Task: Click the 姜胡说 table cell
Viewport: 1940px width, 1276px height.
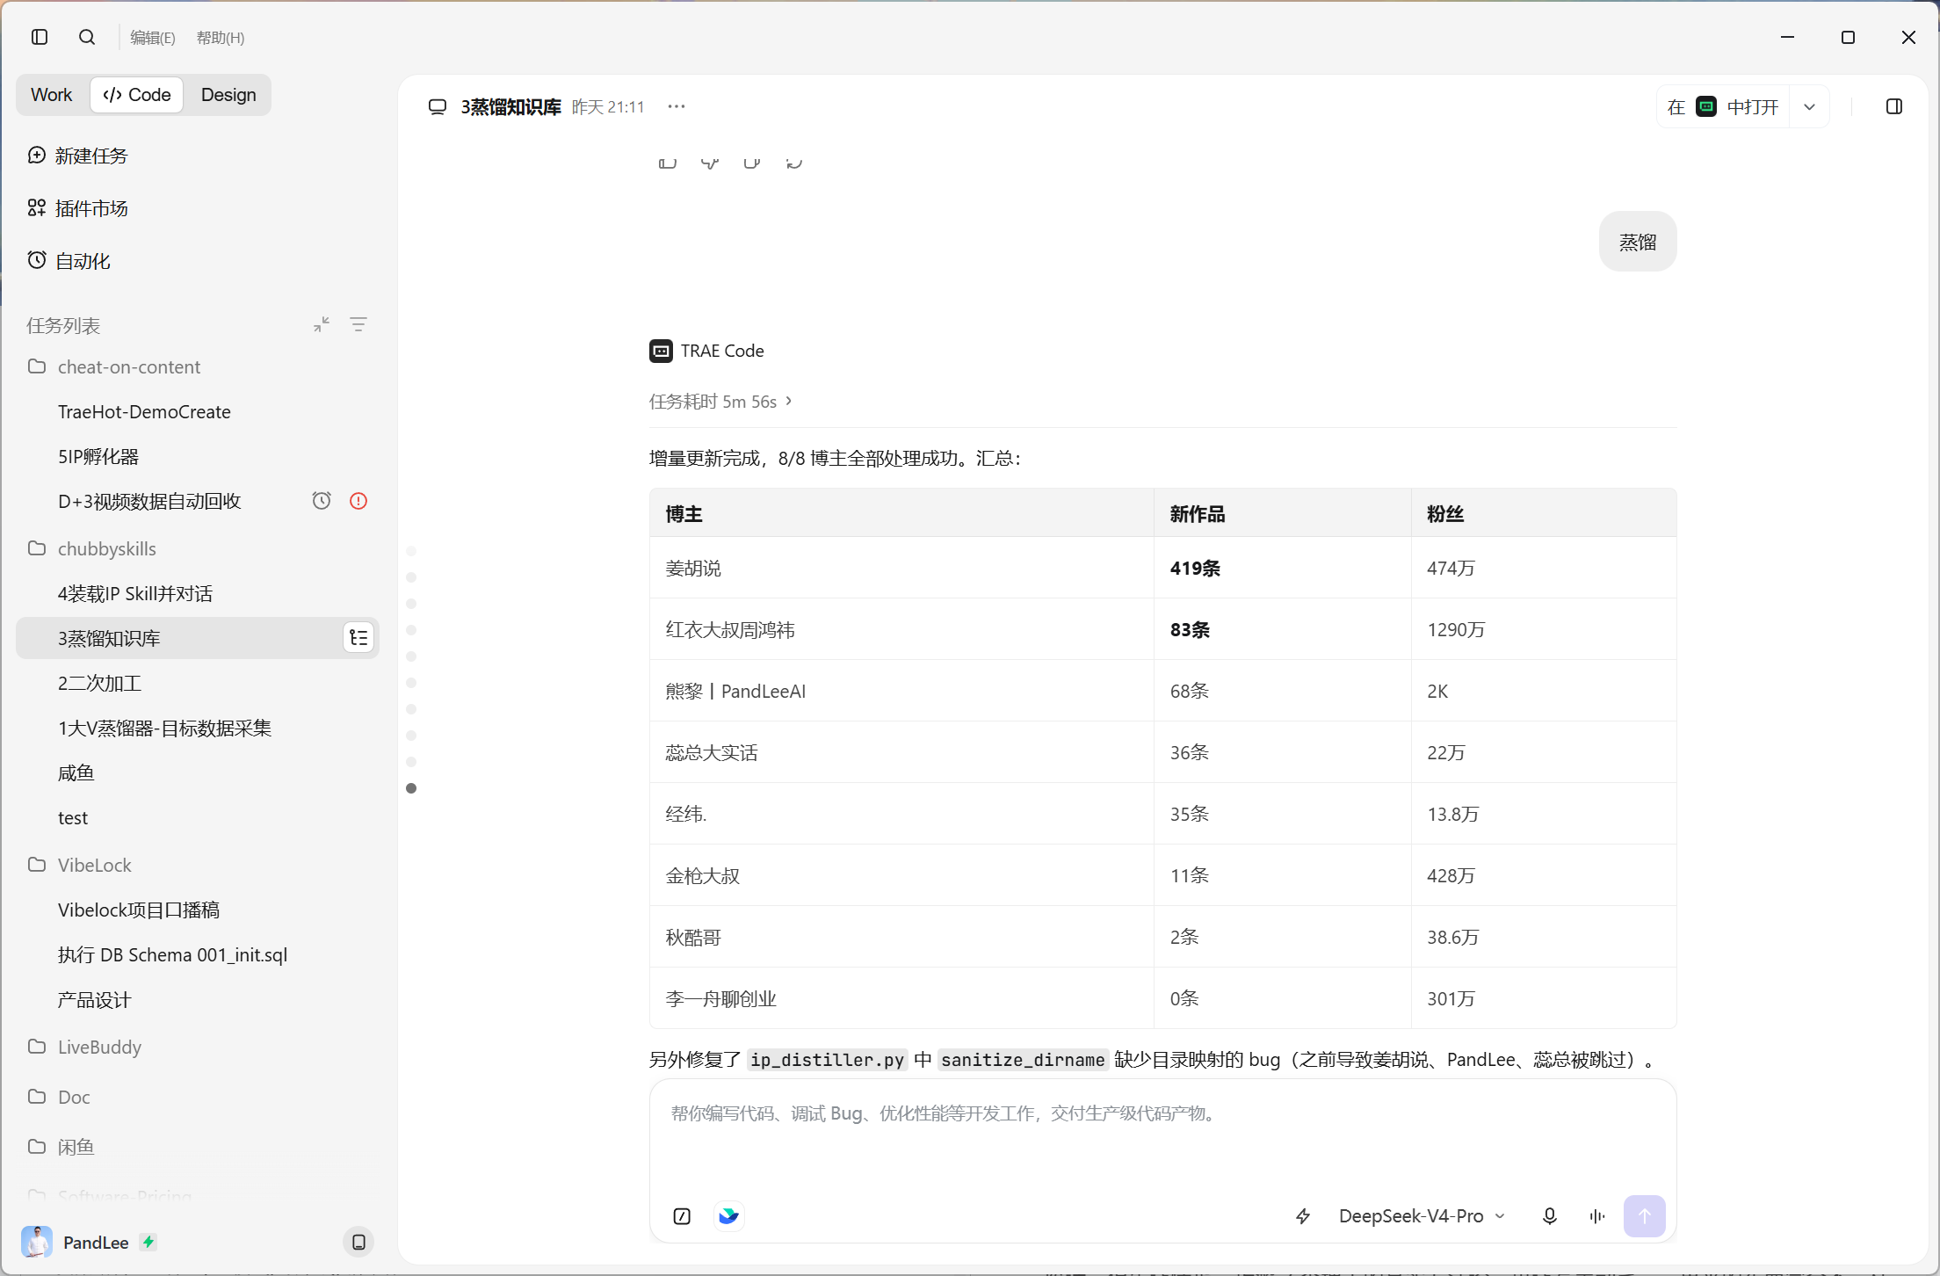Action: pyautogui.click(x=901, y=568)
